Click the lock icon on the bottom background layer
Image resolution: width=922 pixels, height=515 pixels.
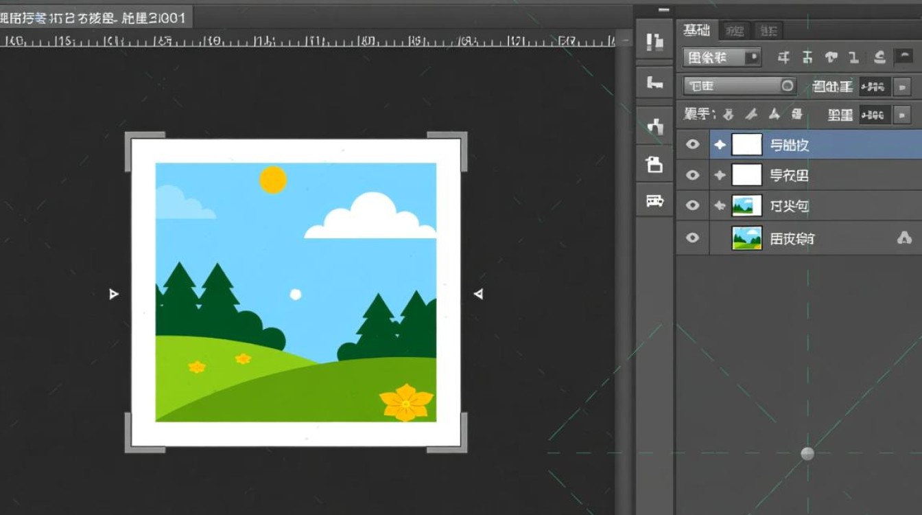click(904, 238)
